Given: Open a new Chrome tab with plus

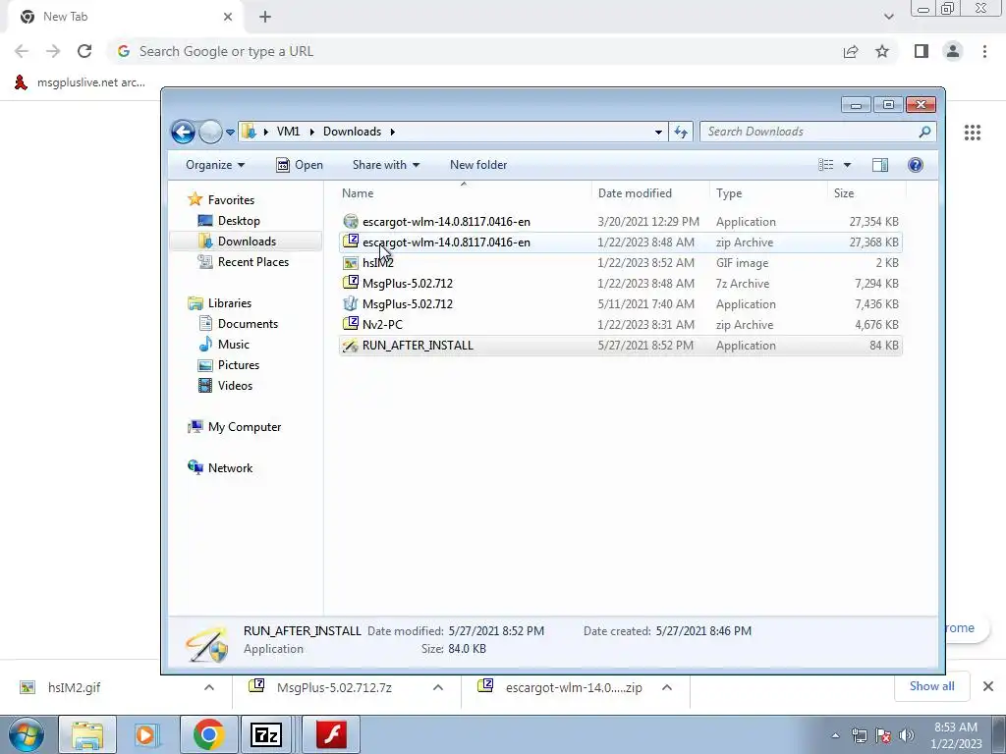Looking at the screenshot, I should (x=265, y=17).
